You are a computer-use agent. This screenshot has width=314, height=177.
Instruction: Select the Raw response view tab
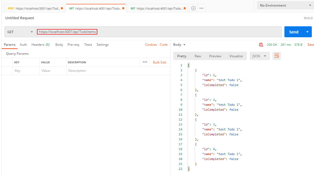[x=198, y=56]
